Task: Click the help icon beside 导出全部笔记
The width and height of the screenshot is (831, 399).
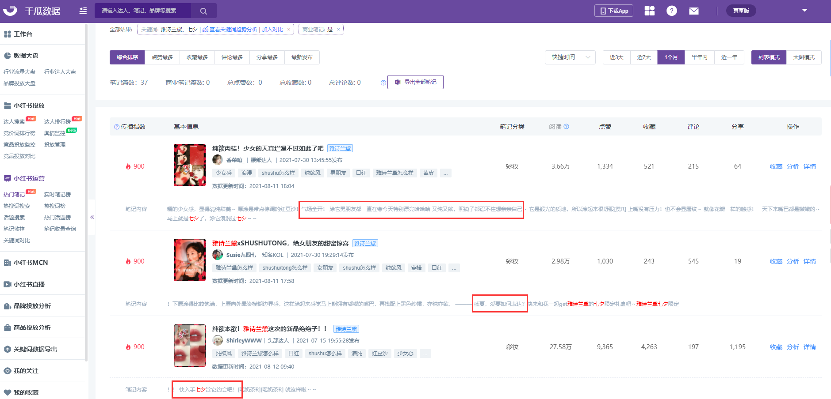Action: 383,83
